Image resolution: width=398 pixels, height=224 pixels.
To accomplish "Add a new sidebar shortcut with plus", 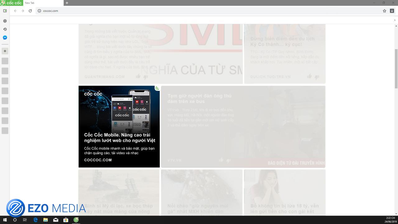I will (x=5, y=51).
